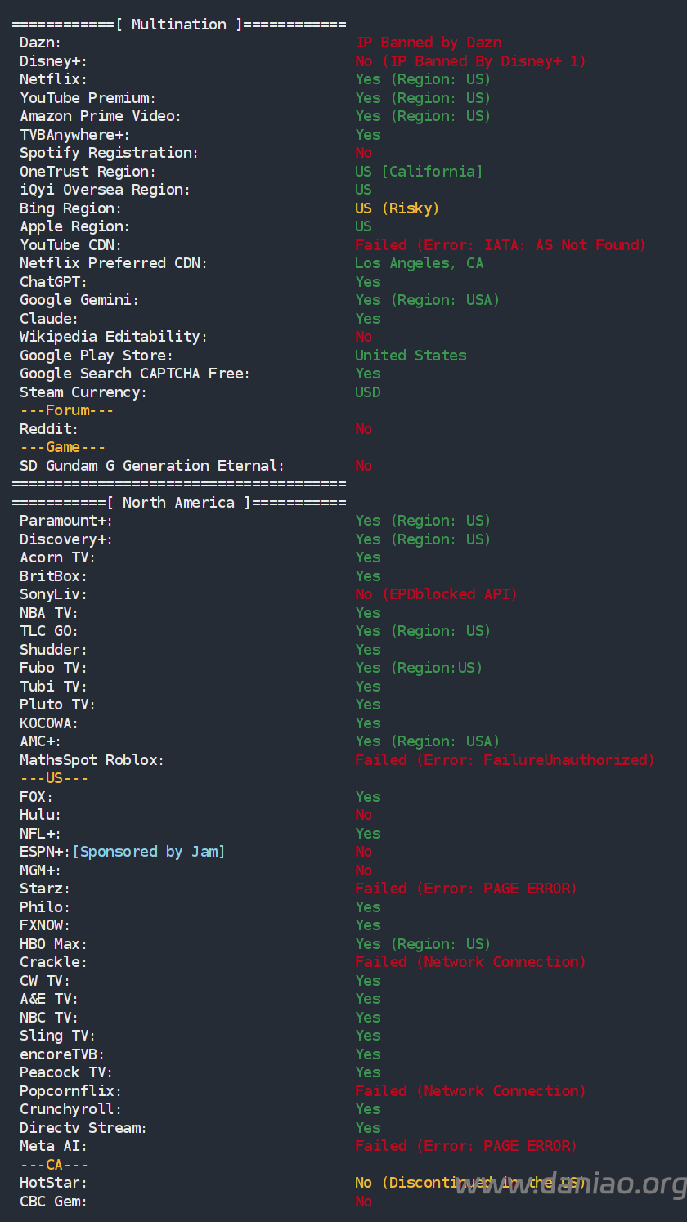Click the Forum subsection label
This screenshot has width=687, height=1222.
pos(66,410)
